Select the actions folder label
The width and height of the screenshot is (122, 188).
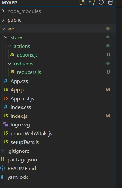(22, 46)
